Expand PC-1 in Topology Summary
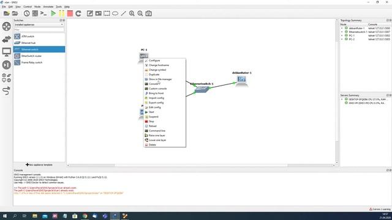392x220 pixels. coord(342,35)
